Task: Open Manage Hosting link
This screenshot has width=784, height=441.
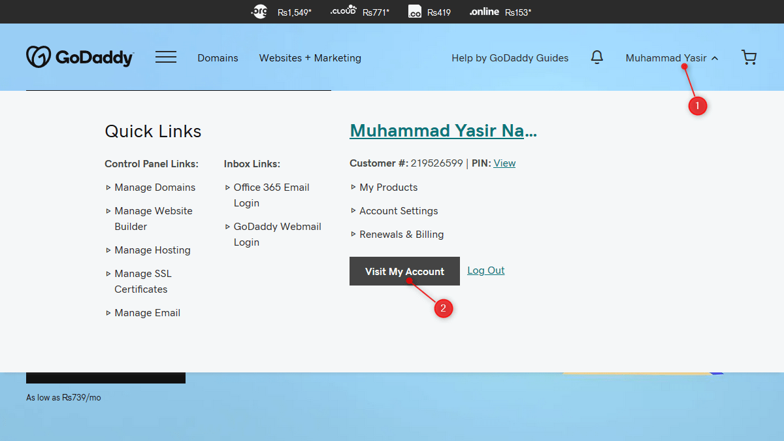Action: (x=152, y=250)
